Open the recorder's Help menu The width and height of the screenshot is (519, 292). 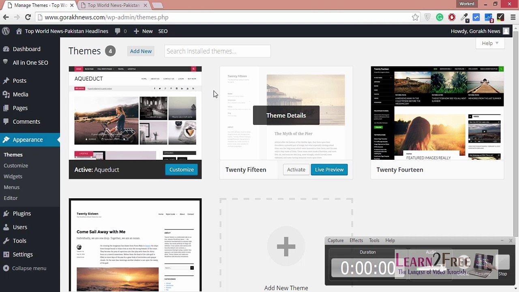pyautogui.click(x=390, y=240)
